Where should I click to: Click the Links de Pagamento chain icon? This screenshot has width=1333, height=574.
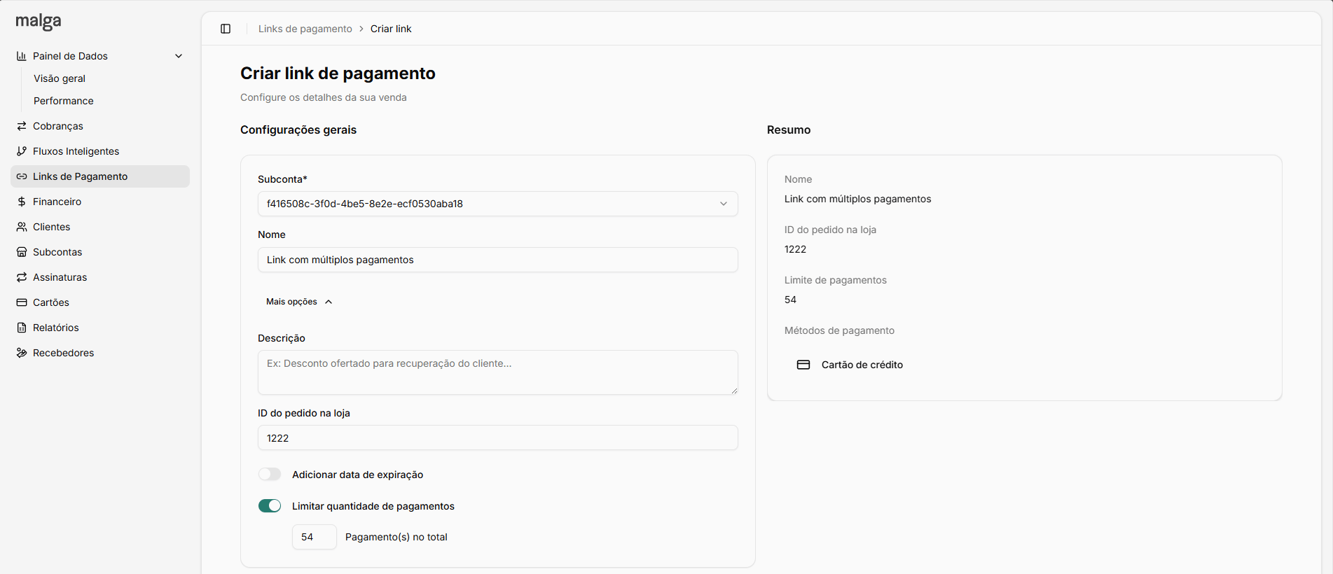point(22,176)
